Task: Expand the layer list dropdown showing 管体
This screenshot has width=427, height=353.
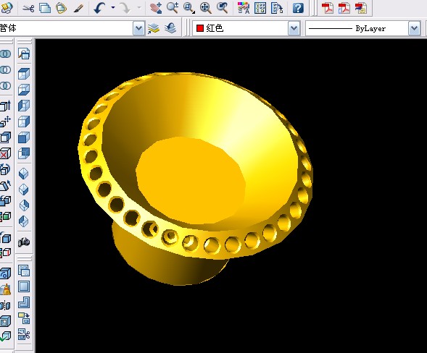Action: click(x=138, y=28)
